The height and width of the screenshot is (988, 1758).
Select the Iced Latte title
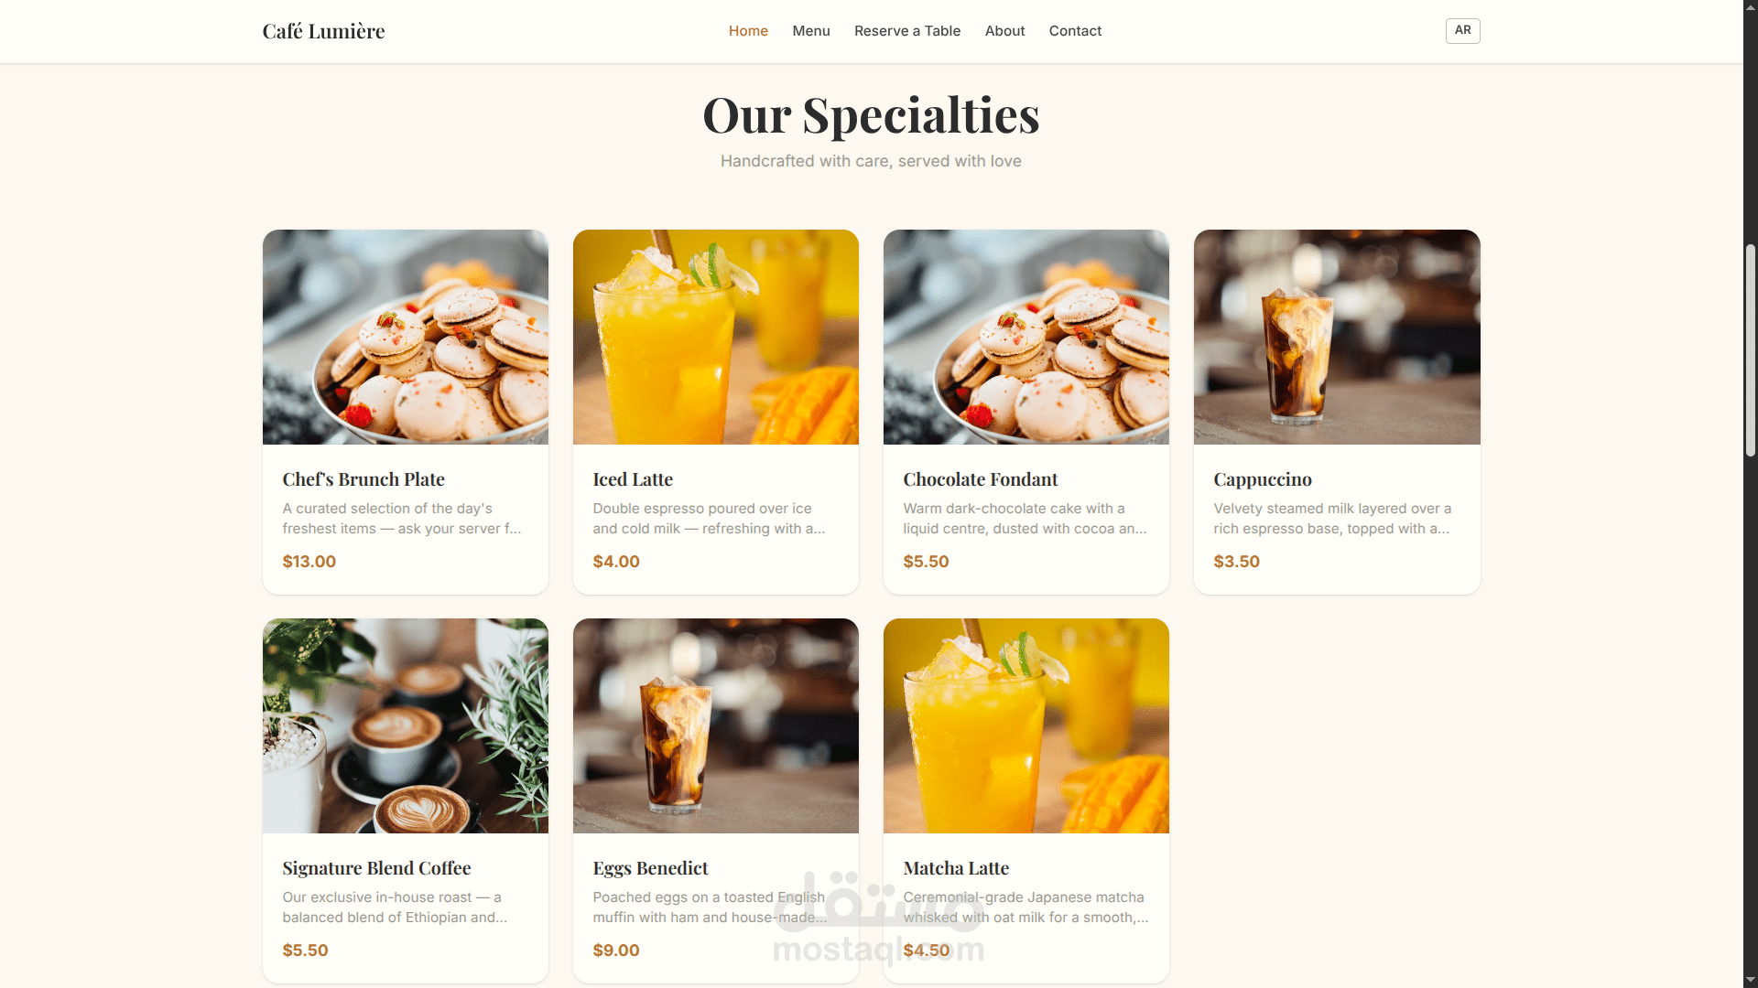click(633, 479)
